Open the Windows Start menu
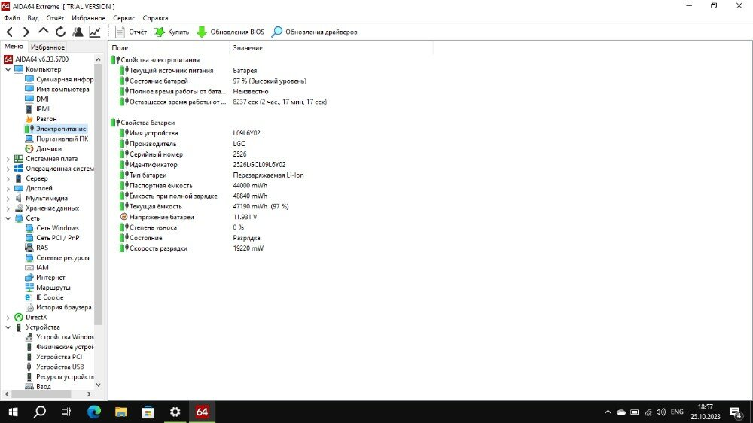Screen dimensions: 753x423 click(13, 412)
